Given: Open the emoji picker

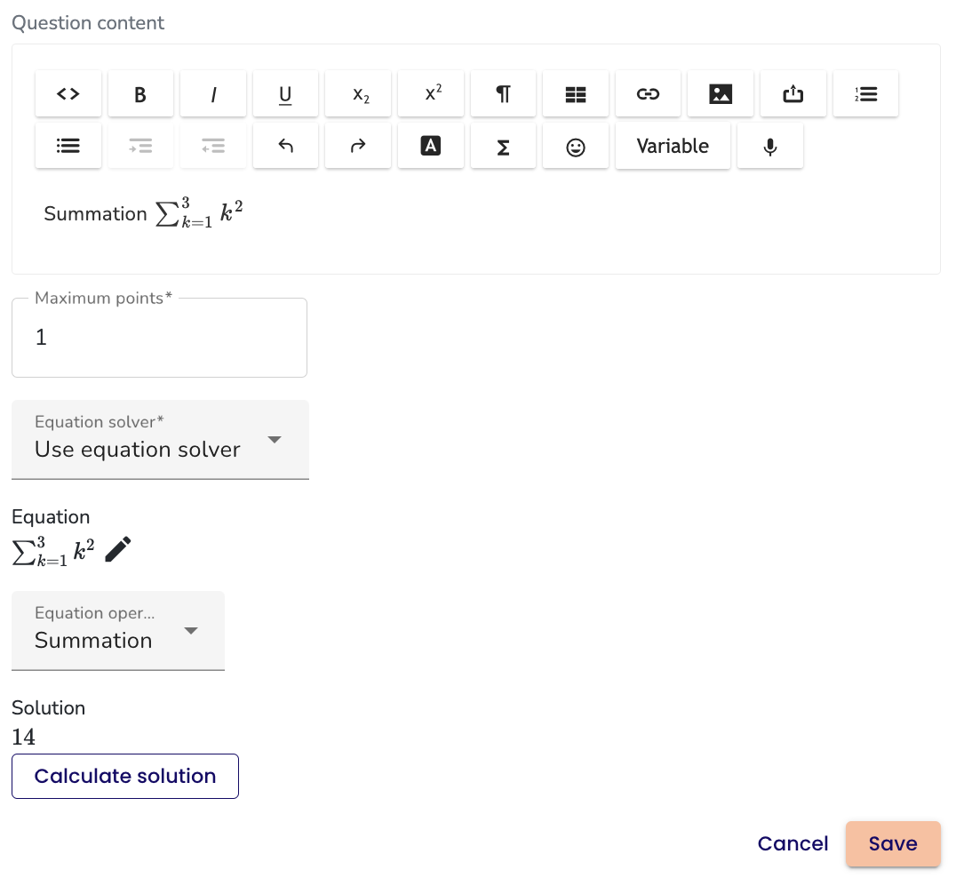Looking at the screenshot, I should tap(576, 147).
